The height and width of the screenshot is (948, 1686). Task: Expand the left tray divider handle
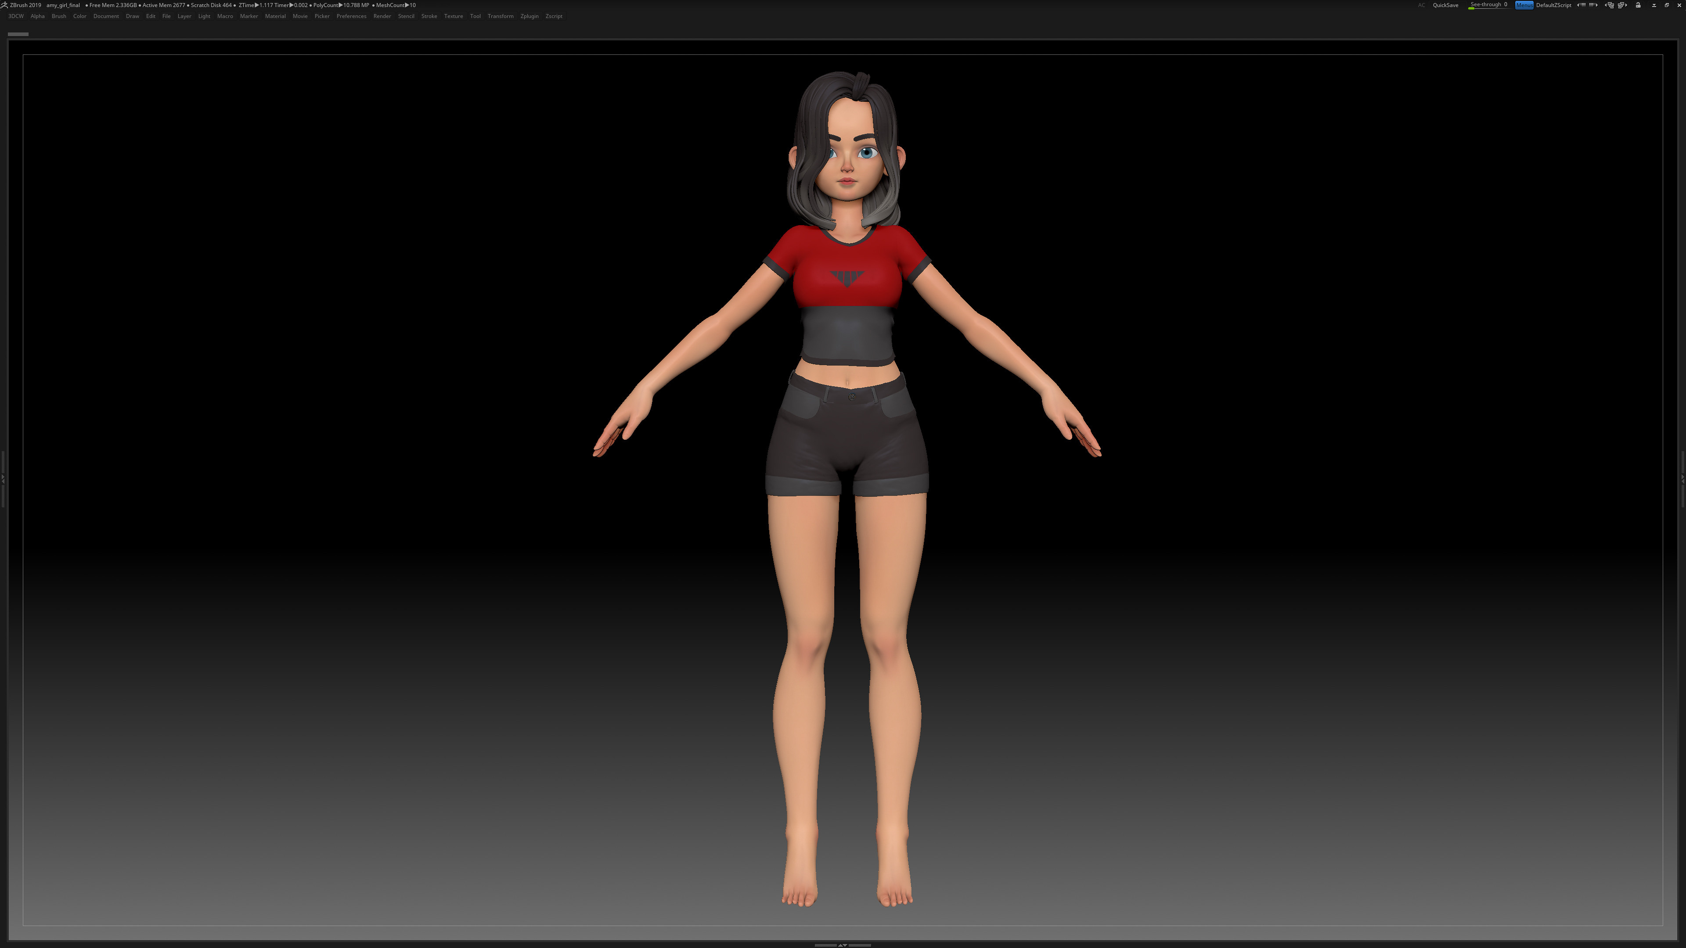point(3,480)
